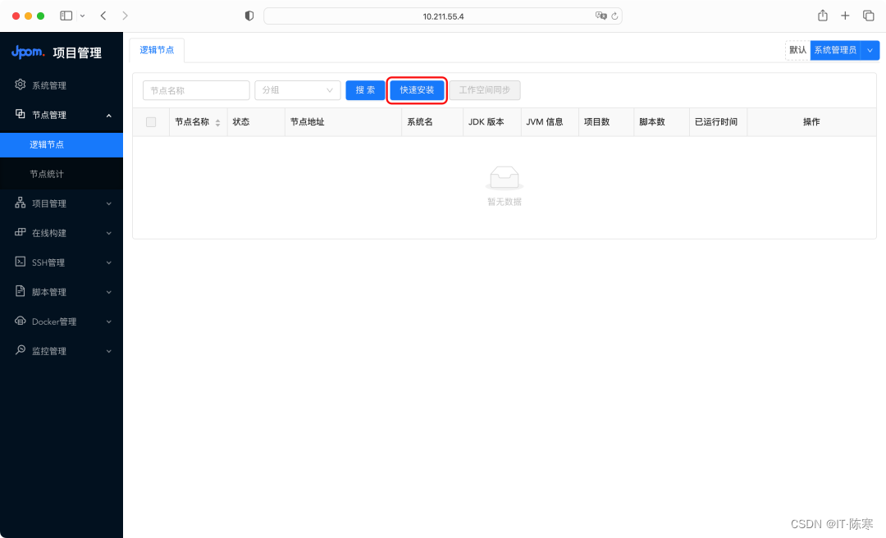
Task: Go forward with Safari forward arrow
Action: (x=125, y=16)
